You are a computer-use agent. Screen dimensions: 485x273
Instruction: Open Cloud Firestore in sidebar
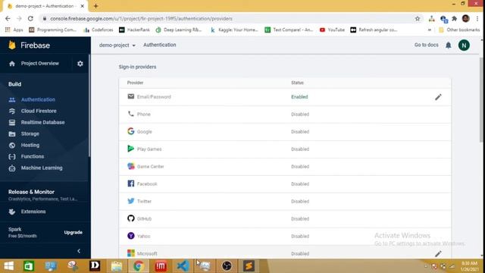point(39,111)
